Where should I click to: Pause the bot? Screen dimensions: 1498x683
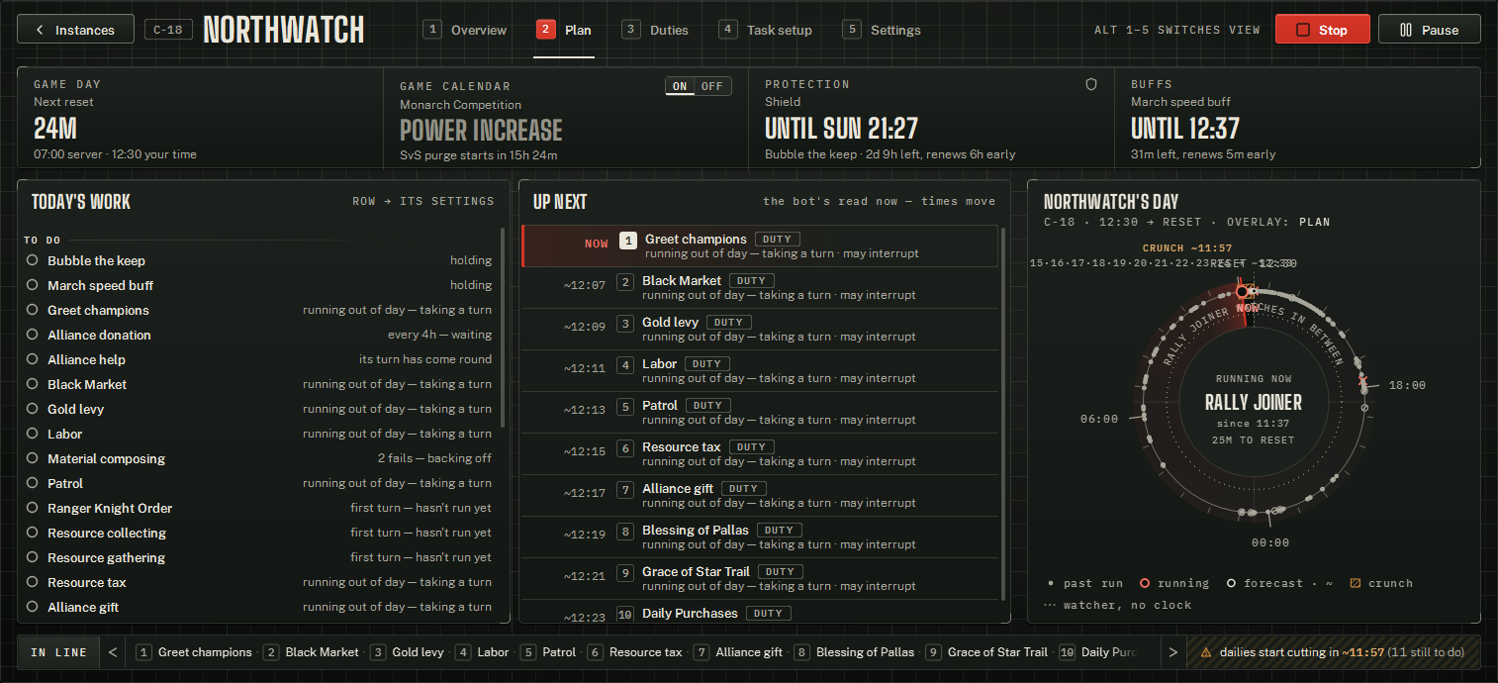1429,30
